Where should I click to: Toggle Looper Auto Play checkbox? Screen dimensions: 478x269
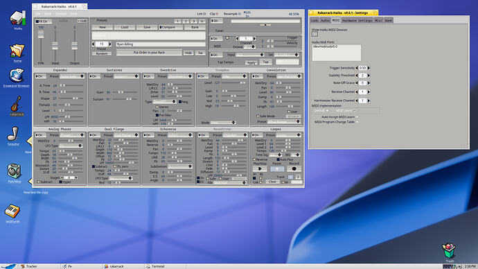[x=278, y=159]
